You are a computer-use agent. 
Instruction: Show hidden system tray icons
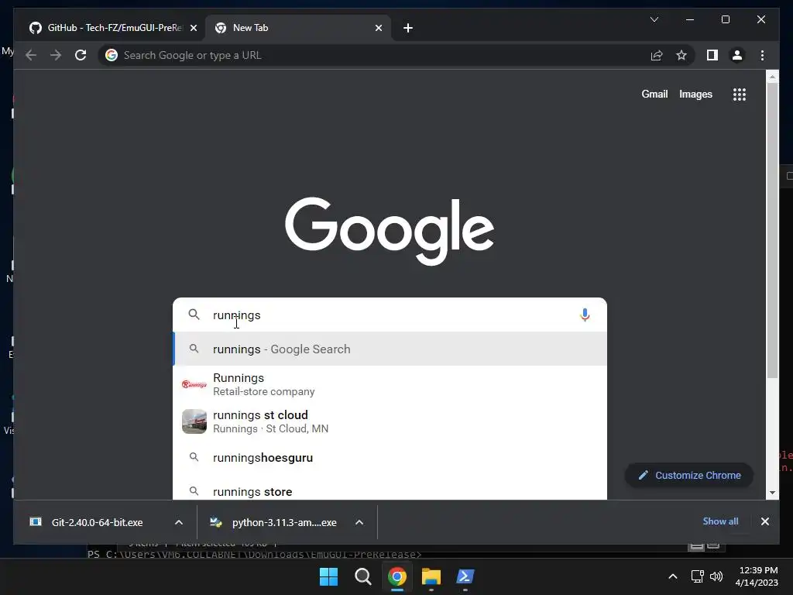673,576
